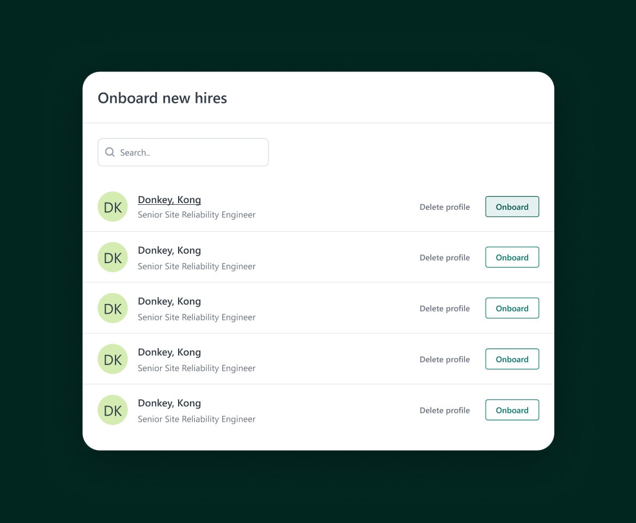This screenshot has height=523, width=636.
Task: Click the highlighted Onboard button in first row
Action: coord(512,206)
